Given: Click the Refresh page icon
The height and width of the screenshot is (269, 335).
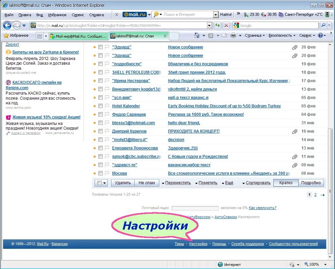Looking at the screenshot, I should (217, 26).
